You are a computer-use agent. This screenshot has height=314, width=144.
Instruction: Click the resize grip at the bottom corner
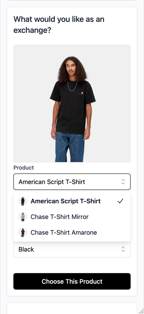141,311
